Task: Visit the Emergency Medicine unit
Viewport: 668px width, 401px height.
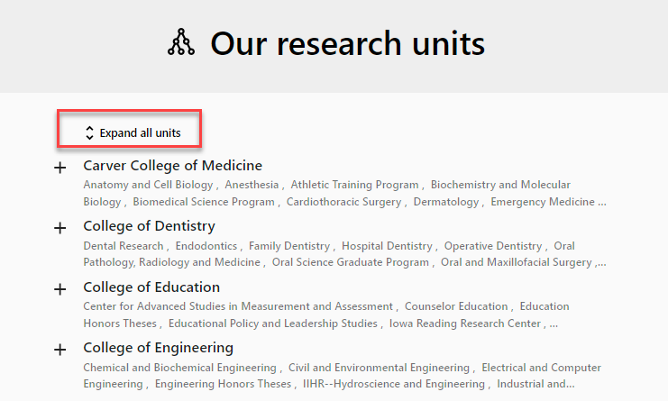Action: coord(543,202)
